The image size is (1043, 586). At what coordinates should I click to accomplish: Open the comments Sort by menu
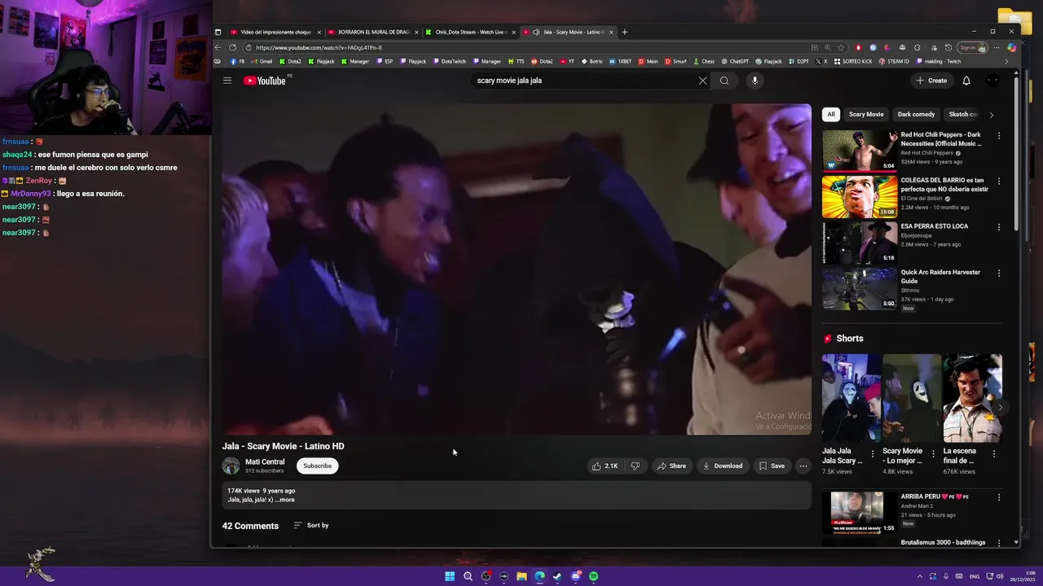(x=311, y=526)
